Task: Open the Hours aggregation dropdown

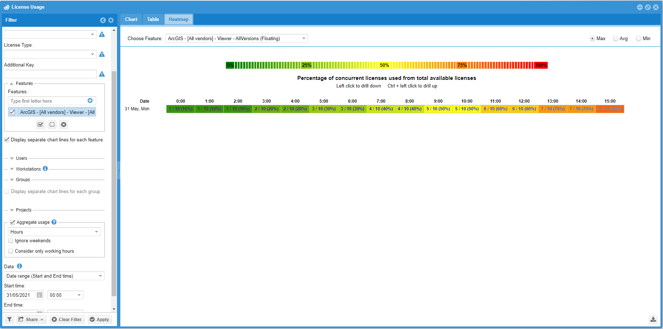Action: click(x=96, y=232)
